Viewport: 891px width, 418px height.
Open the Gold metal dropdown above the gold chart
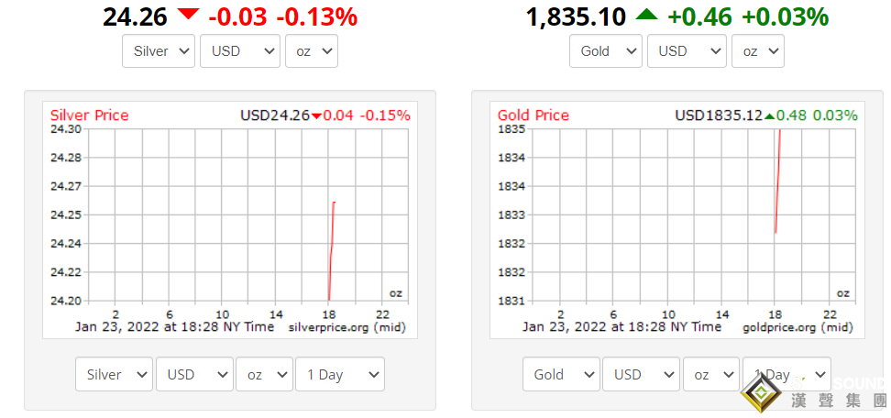(x=606, y=51)
